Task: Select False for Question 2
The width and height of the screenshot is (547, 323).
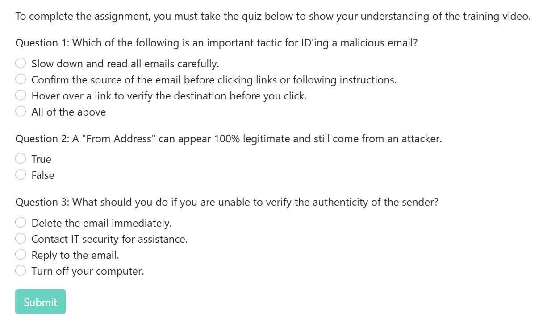Action: tap(21, 175)
